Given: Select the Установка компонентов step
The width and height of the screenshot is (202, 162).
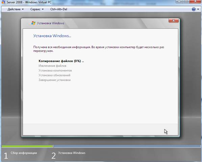Looking at the screenshot, I should coord(55,71).
